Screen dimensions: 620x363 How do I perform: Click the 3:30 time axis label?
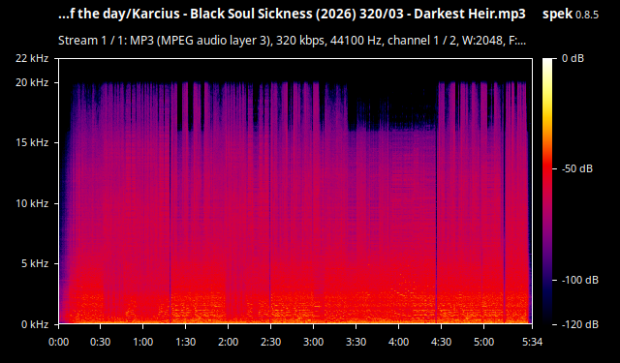point(356,342)
